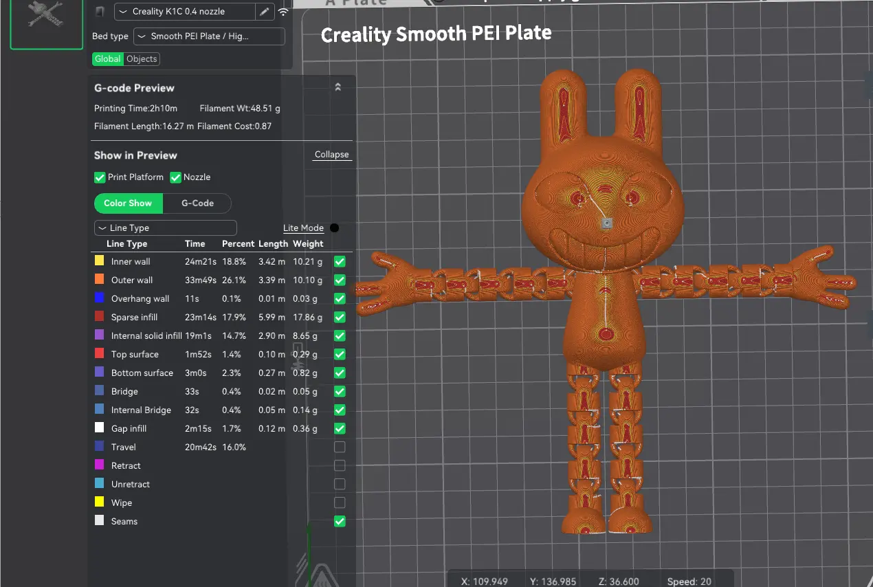The image size is (873, 587).
Task: Select the G-Code tab
Action: click(x=197, y=203)
